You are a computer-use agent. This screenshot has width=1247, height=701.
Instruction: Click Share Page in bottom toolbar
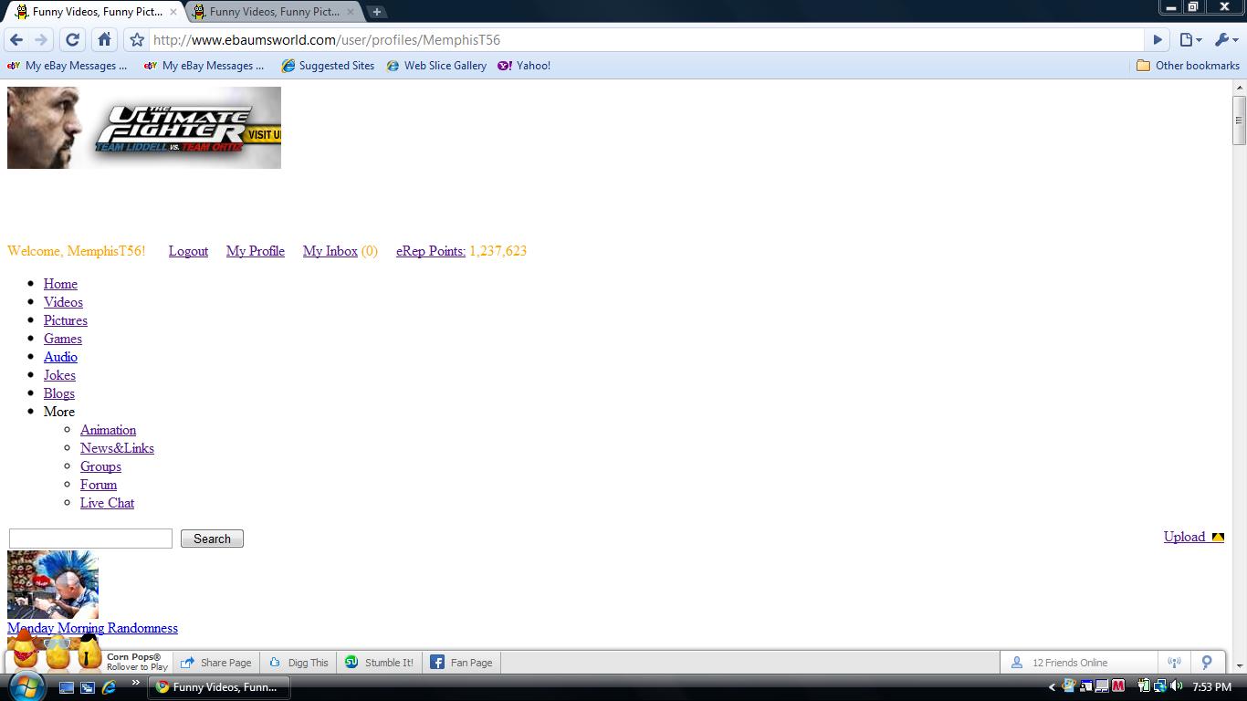click(x=216, y=663)
